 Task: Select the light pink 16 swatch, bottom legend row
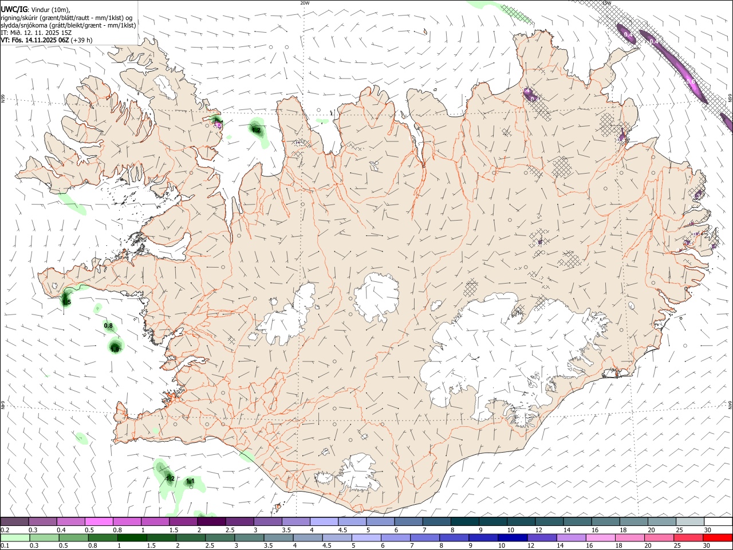tap(600, 538)
